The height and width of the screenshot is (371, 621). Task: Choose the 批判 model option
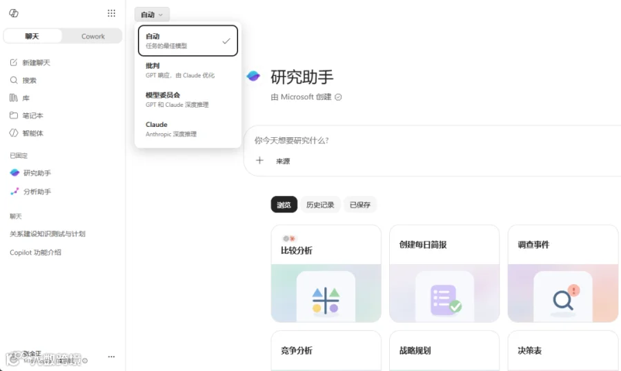click(x=188, y=70)
